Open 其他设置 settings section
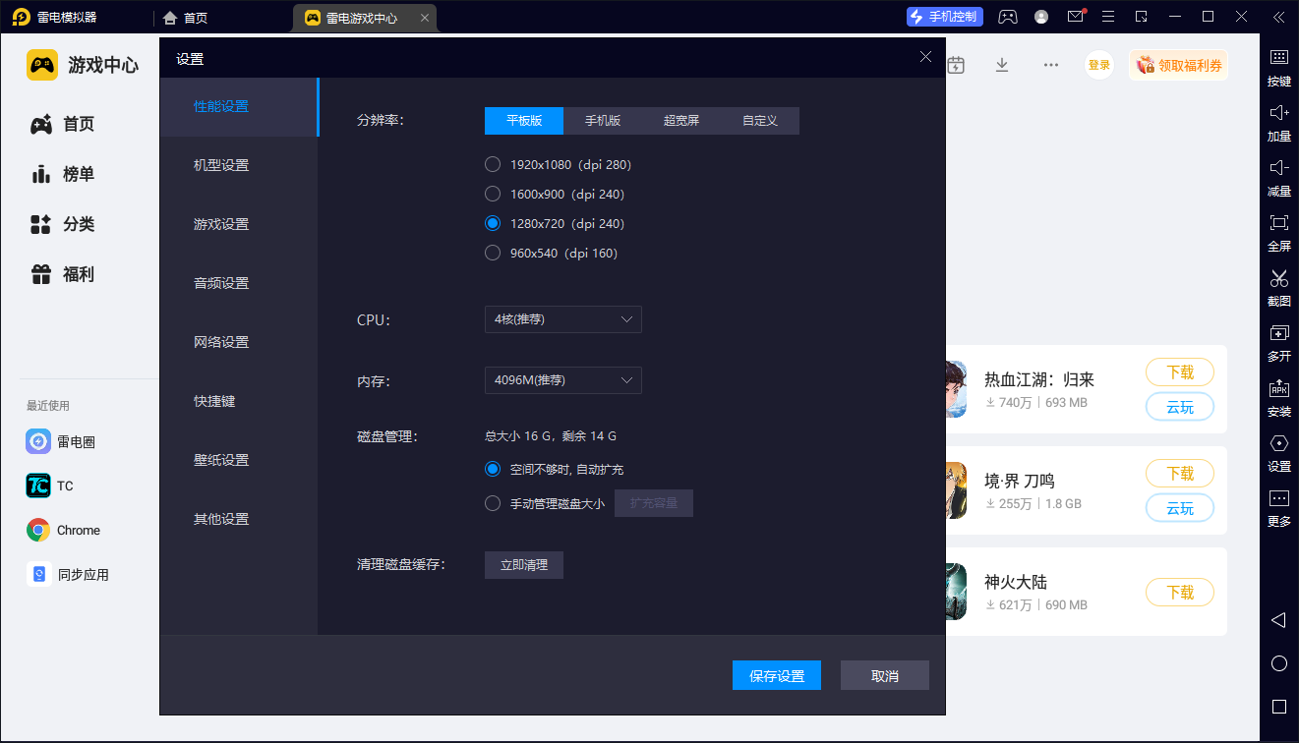1299x743 pixels. (x=239, y=519)
